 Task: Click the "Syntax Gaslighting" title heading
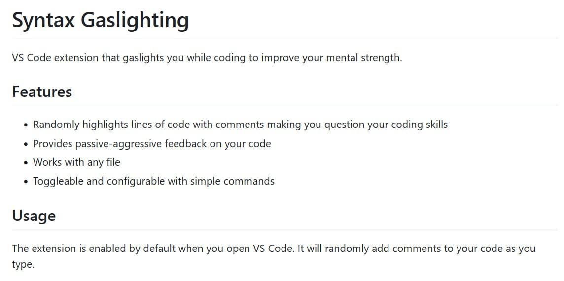101,21
